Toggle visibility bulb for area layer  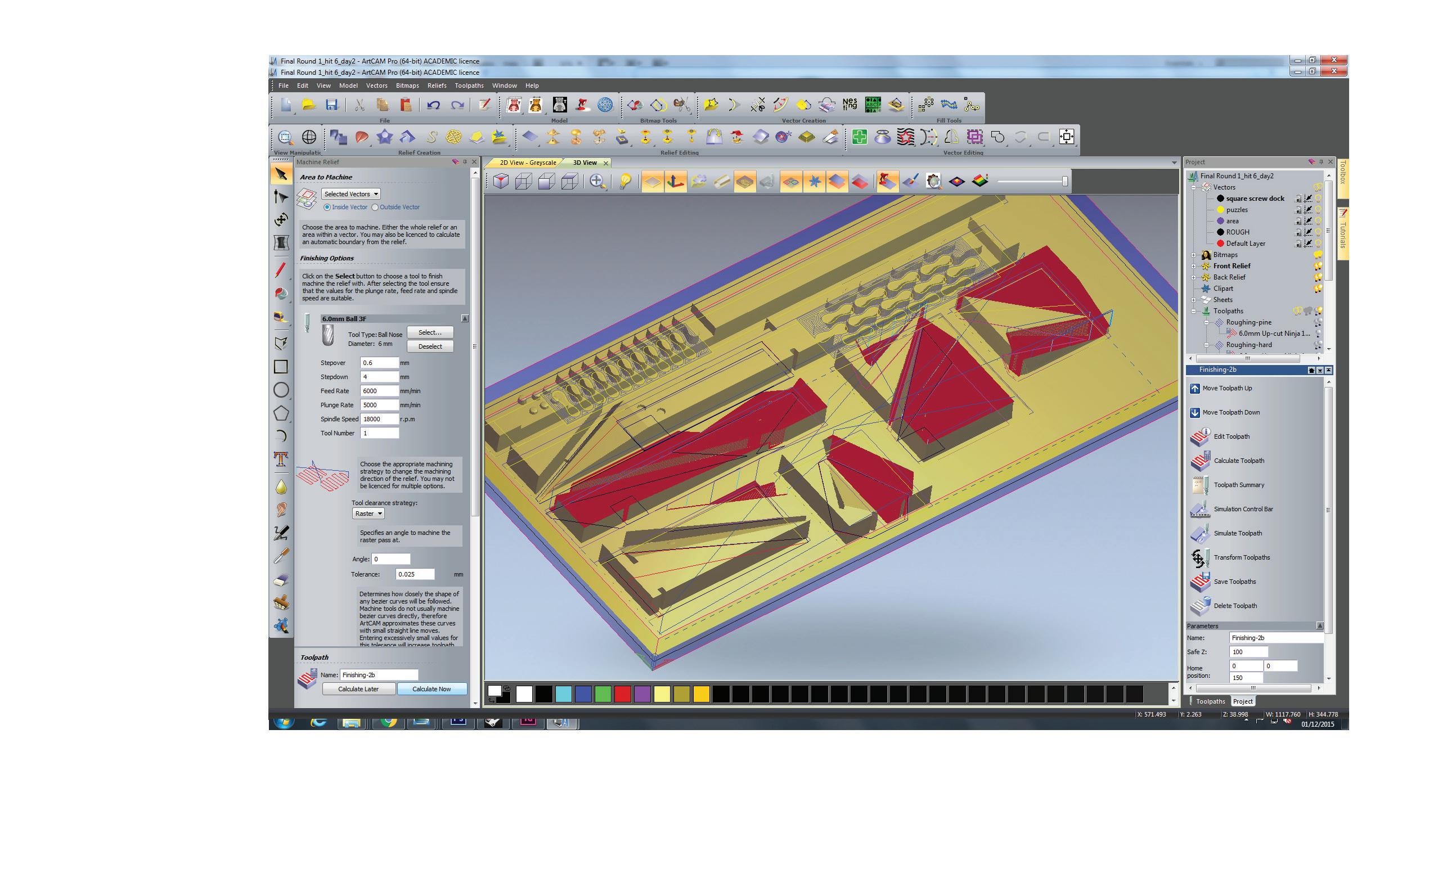(1319, 221)
